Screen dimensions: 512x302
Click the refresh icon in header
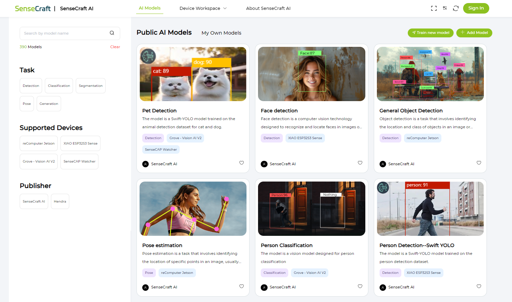click(456, 8)
